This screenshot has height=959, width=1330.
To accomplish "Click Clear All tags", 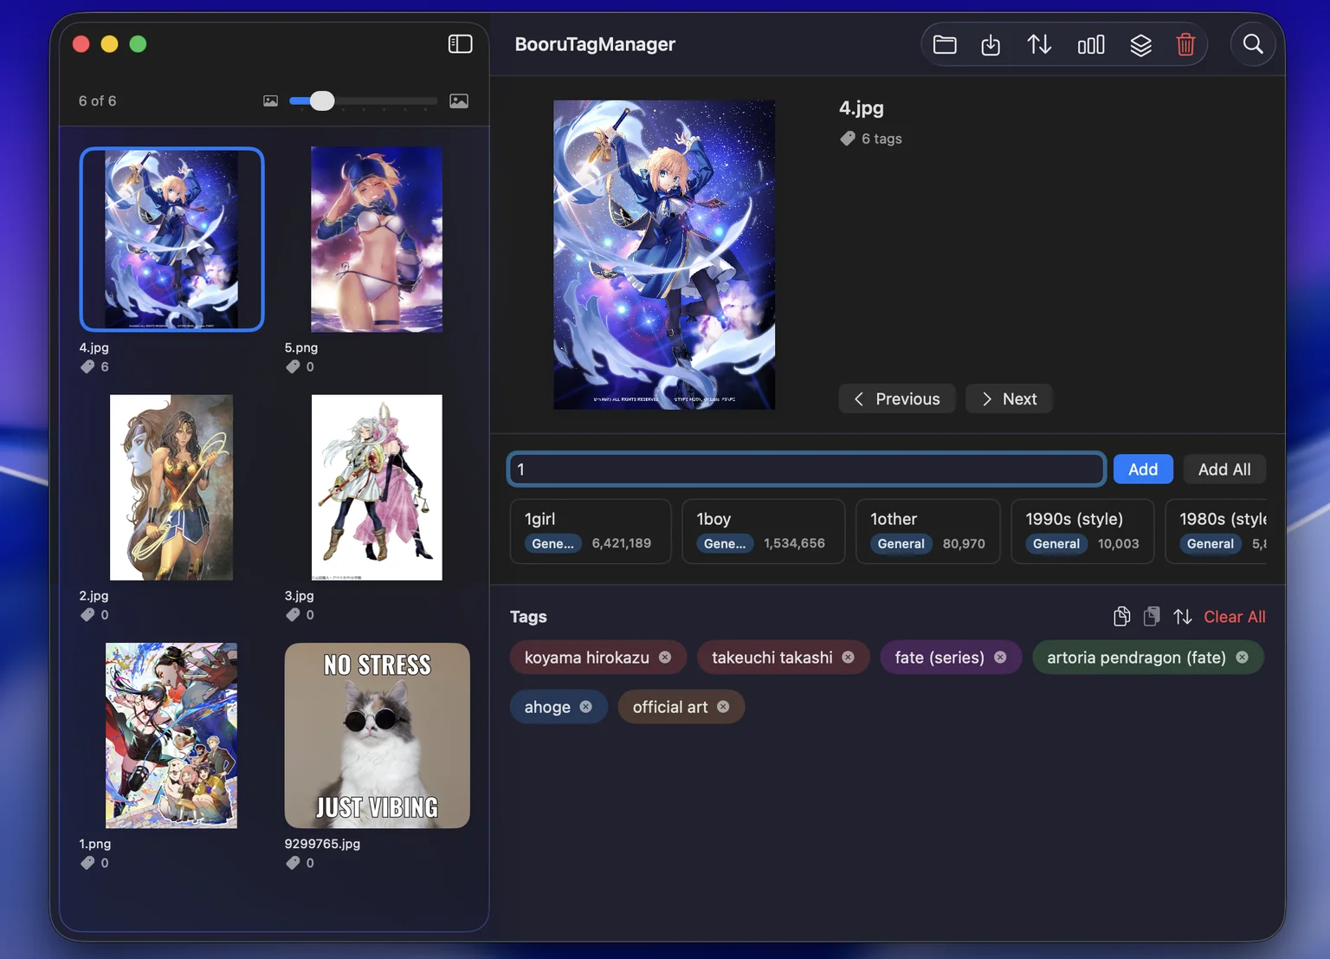I will coord(1235,617).
